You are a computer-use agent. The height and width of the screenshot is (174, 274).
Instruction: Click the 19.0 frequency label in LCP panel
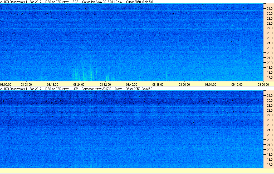pyautogui.click(x=270, y=155)
